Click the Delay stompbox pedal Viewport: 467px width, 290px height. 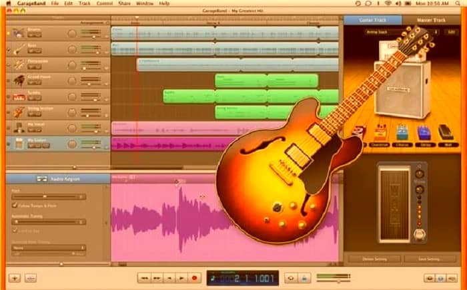(424, 132)
